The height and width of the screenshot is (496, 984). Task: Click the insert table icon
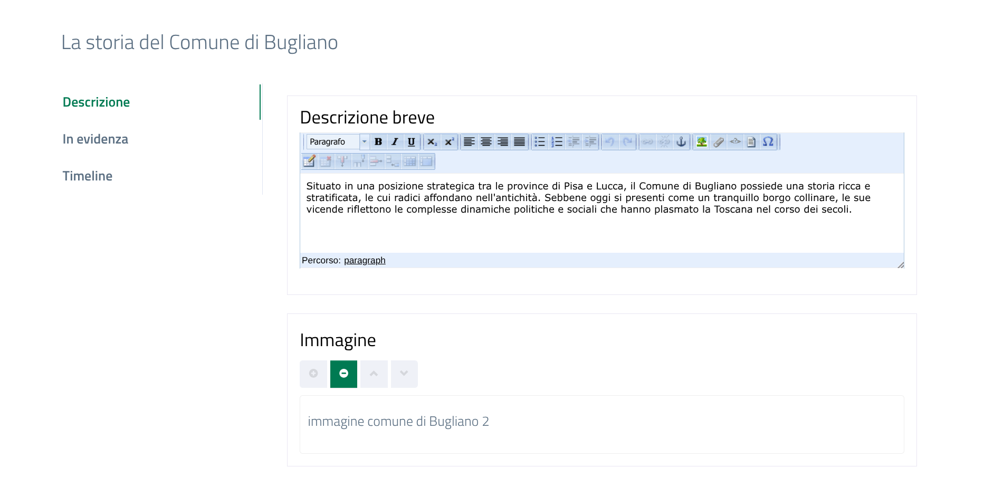pos(309,161)
